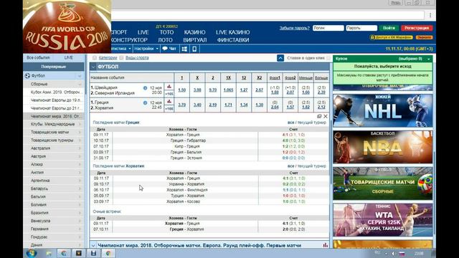The height and width of the screenshot is (258, 459).
Task: Open Chrome icon in taskbar
Action: point(108,253)
